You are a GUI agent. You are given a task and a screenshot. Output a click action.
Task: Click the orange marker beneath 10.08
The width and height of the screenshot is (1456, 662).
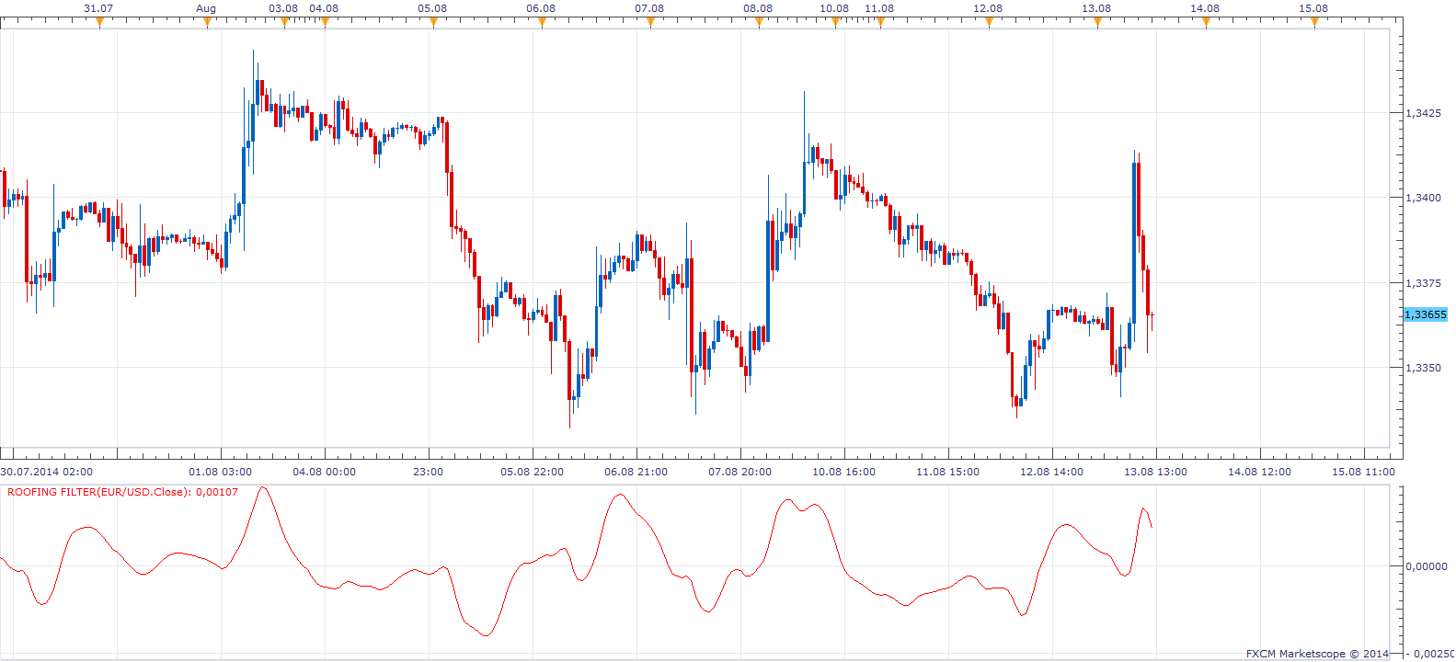click(835, 23)
